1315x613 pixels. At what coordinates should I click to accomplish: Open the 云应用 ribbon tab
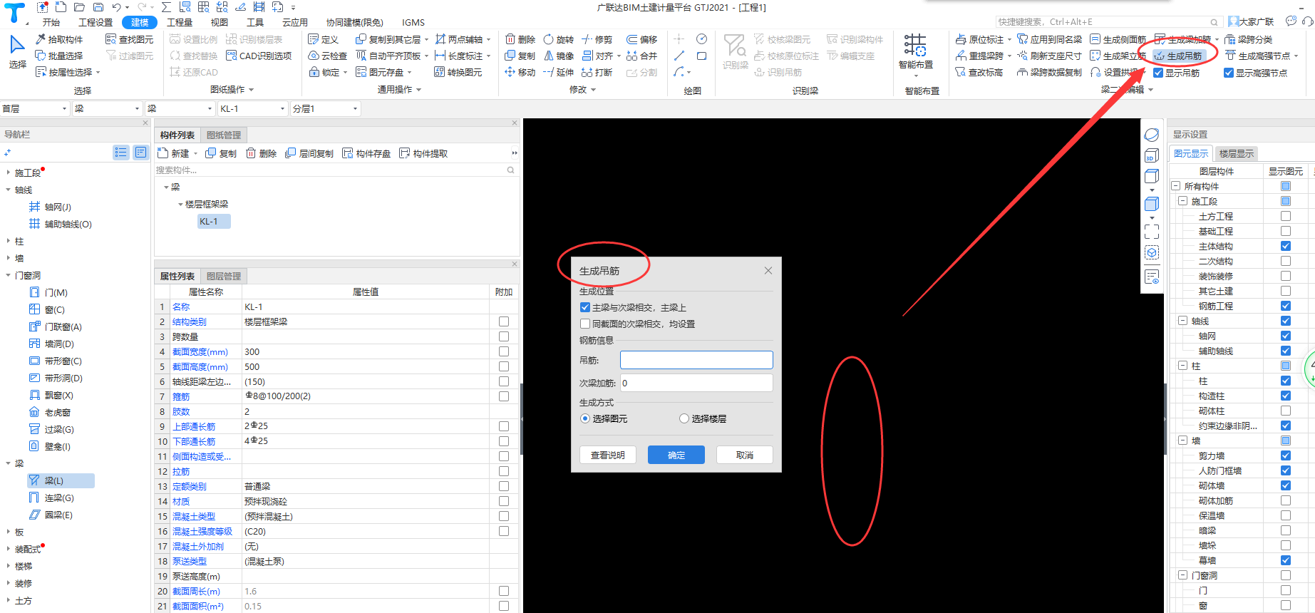295,22
